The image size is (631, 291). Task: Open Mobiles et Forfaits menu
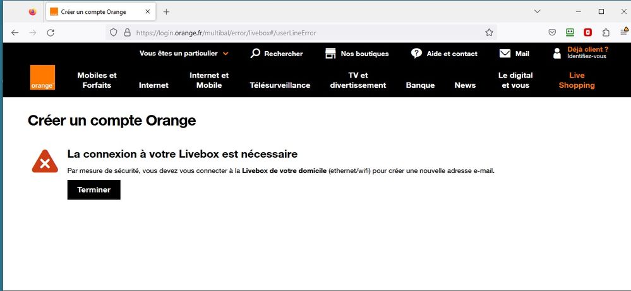point(97,80)
